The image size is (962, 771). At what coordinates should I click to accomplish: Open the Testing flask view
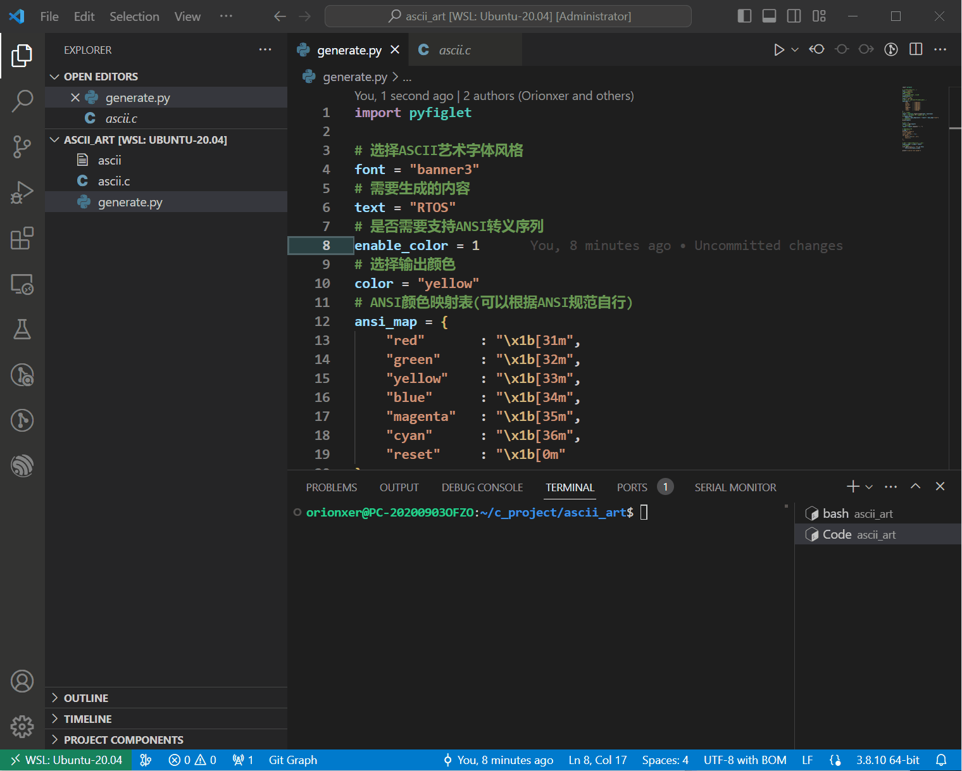22,329
